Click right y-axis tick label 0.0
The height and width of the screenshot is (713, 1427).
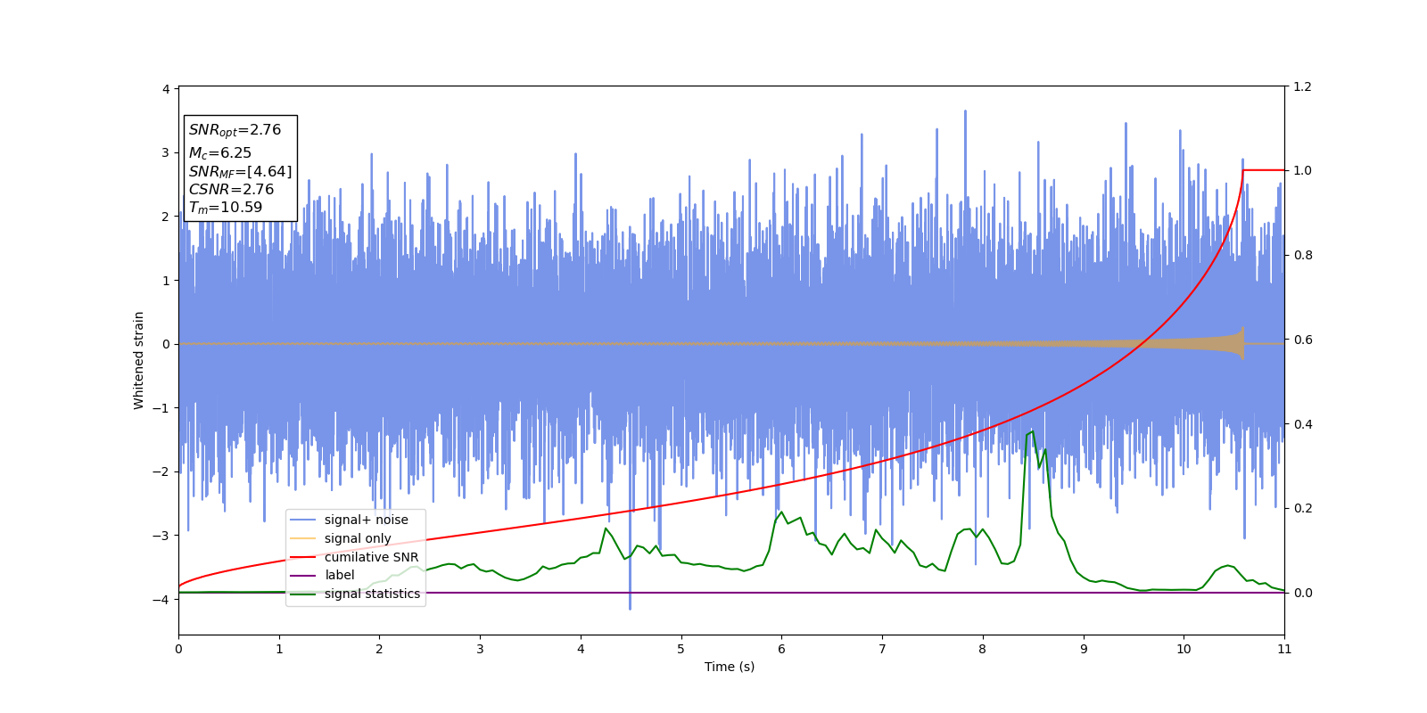pos(1302,593)
